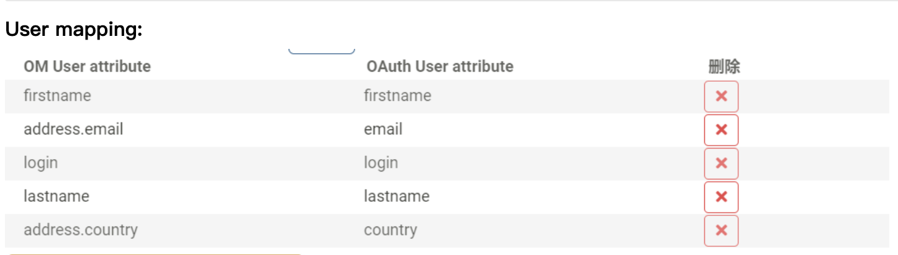Delete the firstname mapping row
The height and width of the screenshot is (255, 898).
(x=721, y=97)
